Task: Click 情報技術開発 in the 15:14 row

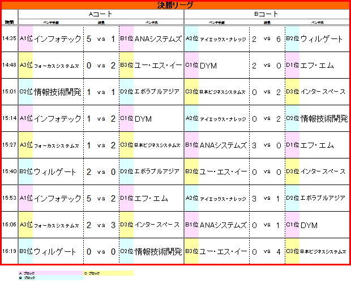Action: (x=324, y=118)
